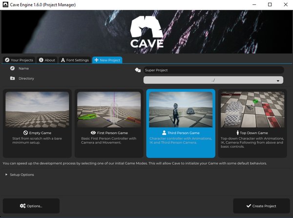Image resolution: width=293 pixels, height=218 pixels.
Task: Click the dice randomize-name icon
Action: (138, 70)
